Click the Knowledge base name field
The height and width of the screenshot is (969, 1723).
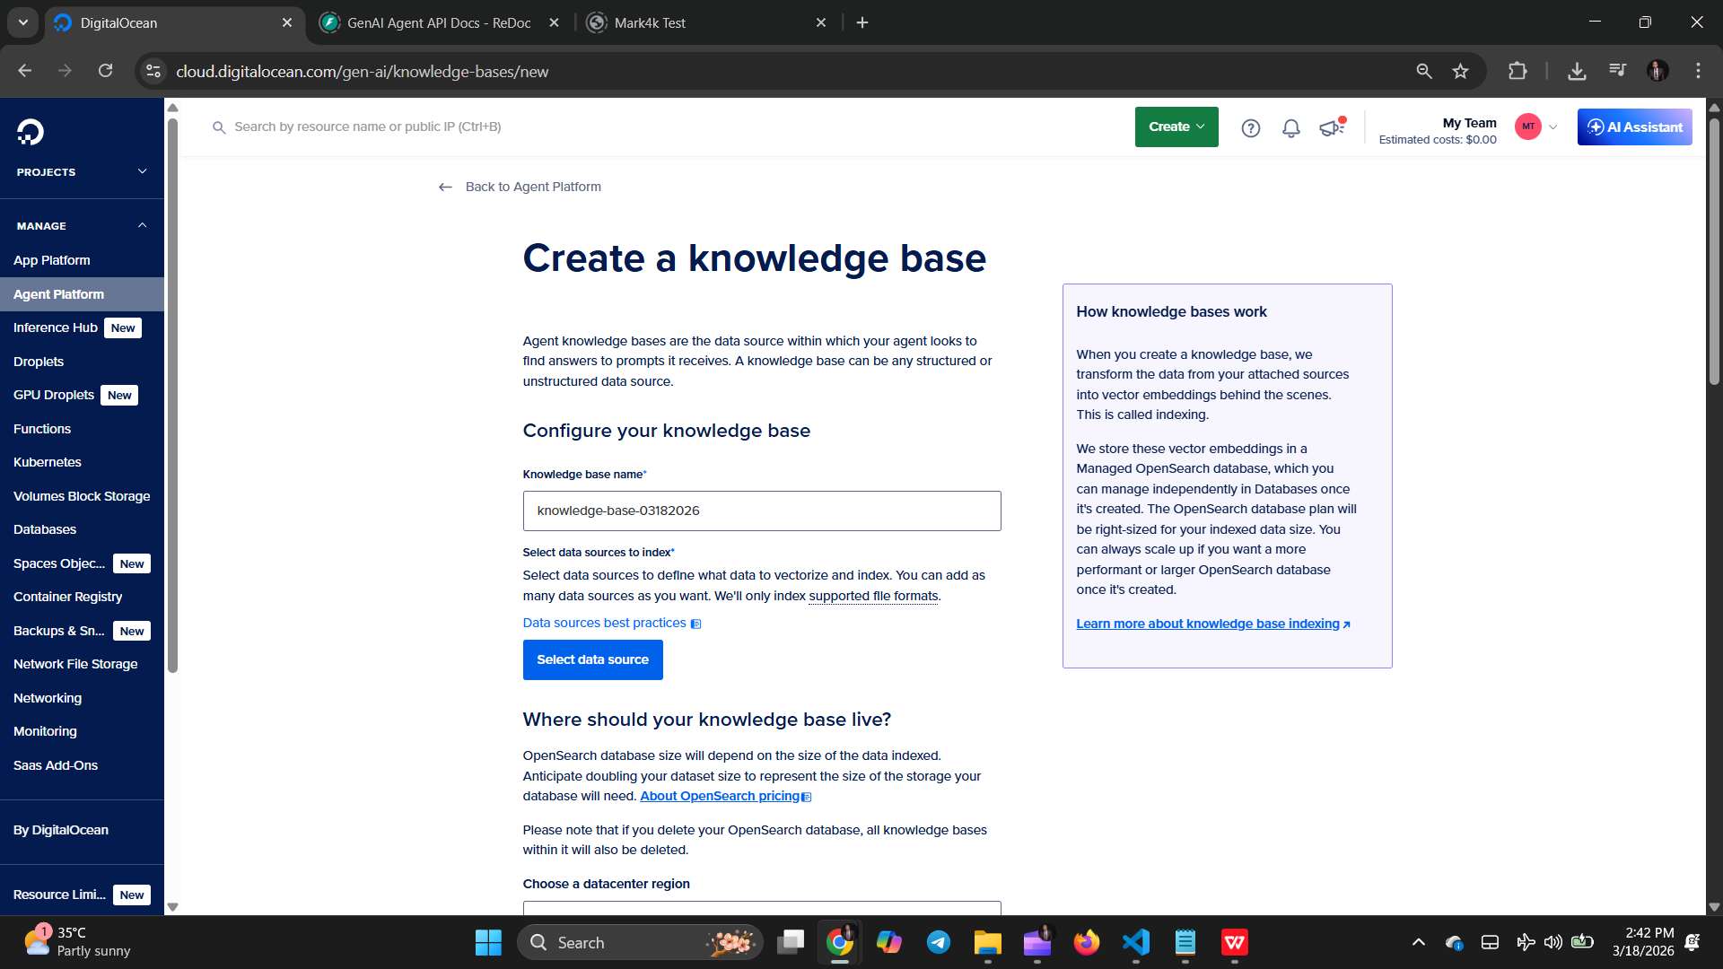click(x=761, y=511)
